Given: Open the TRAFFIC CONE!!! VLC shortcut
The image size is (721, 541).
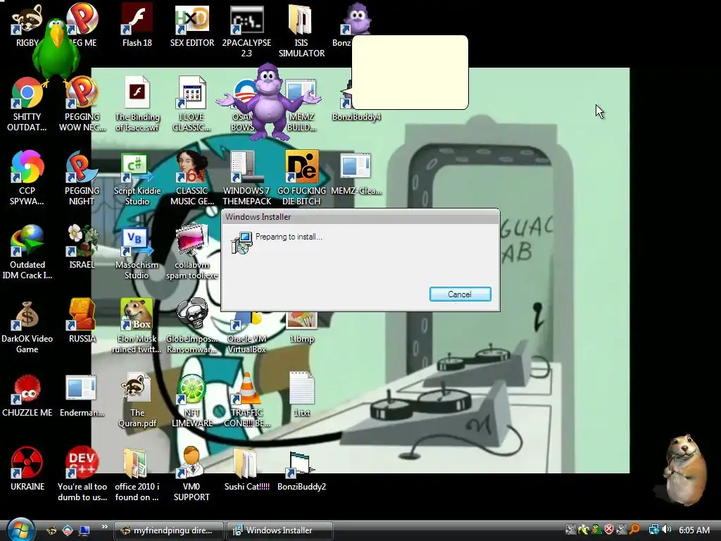Looking at the screenshot, I should pos(246,400).
